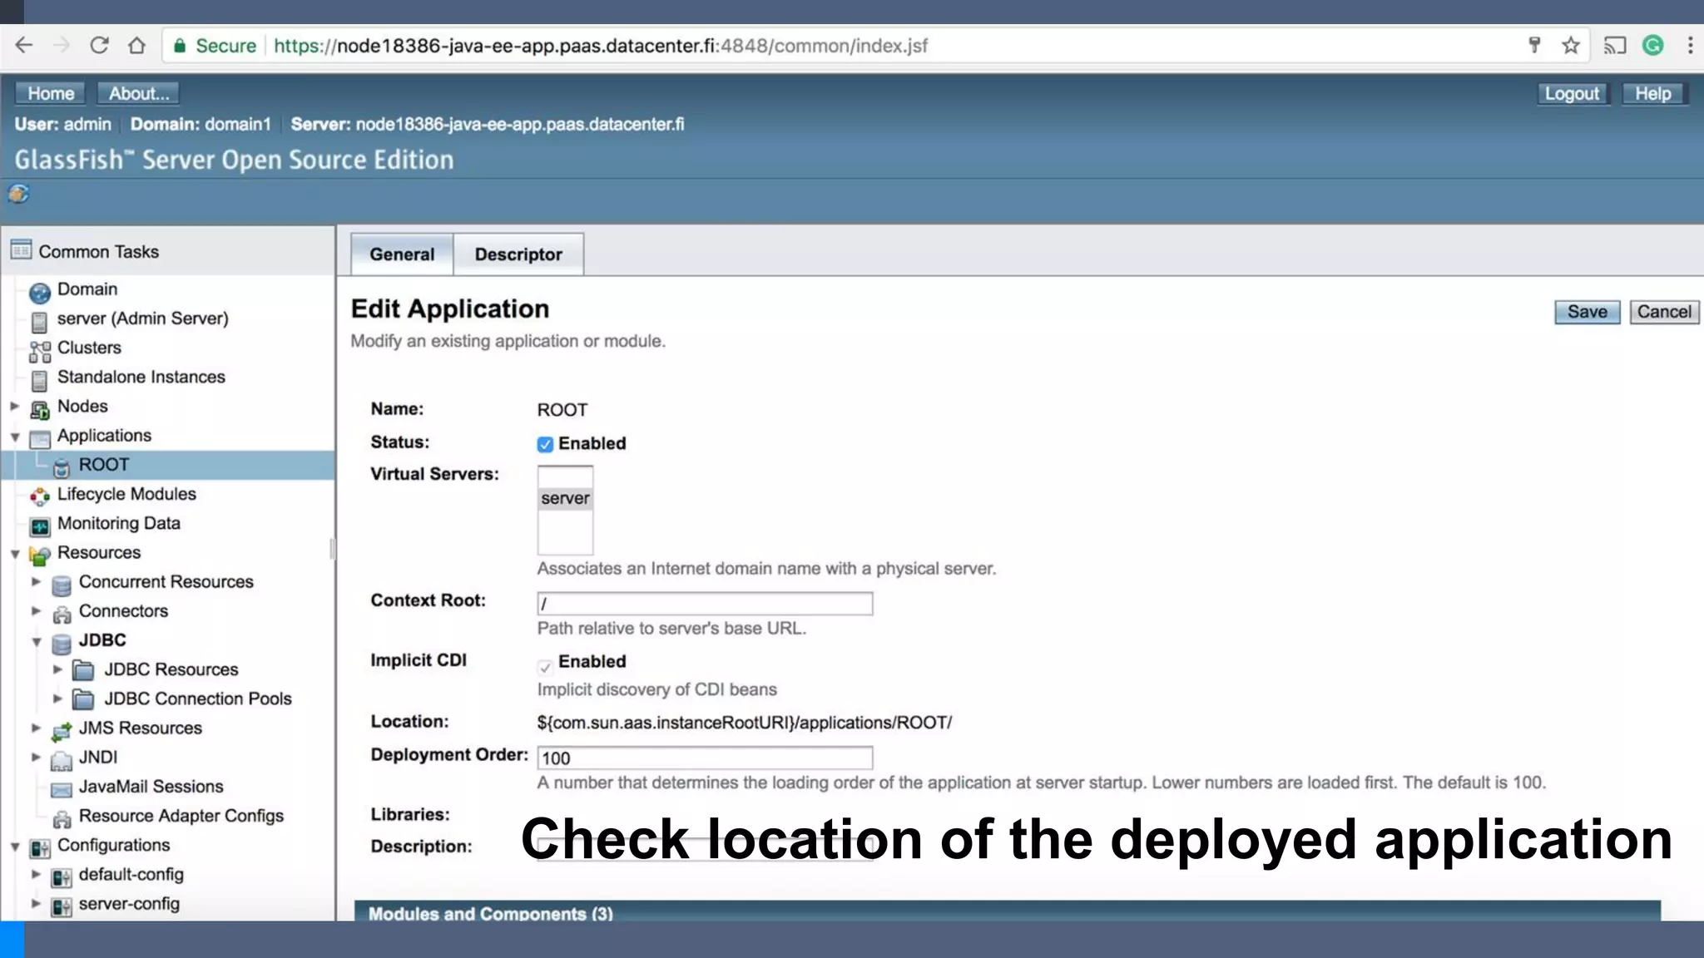Click the Home button in header
The width and height of the screenshot is (1704, 958).
pyautogui.click(x=51, y=93)
